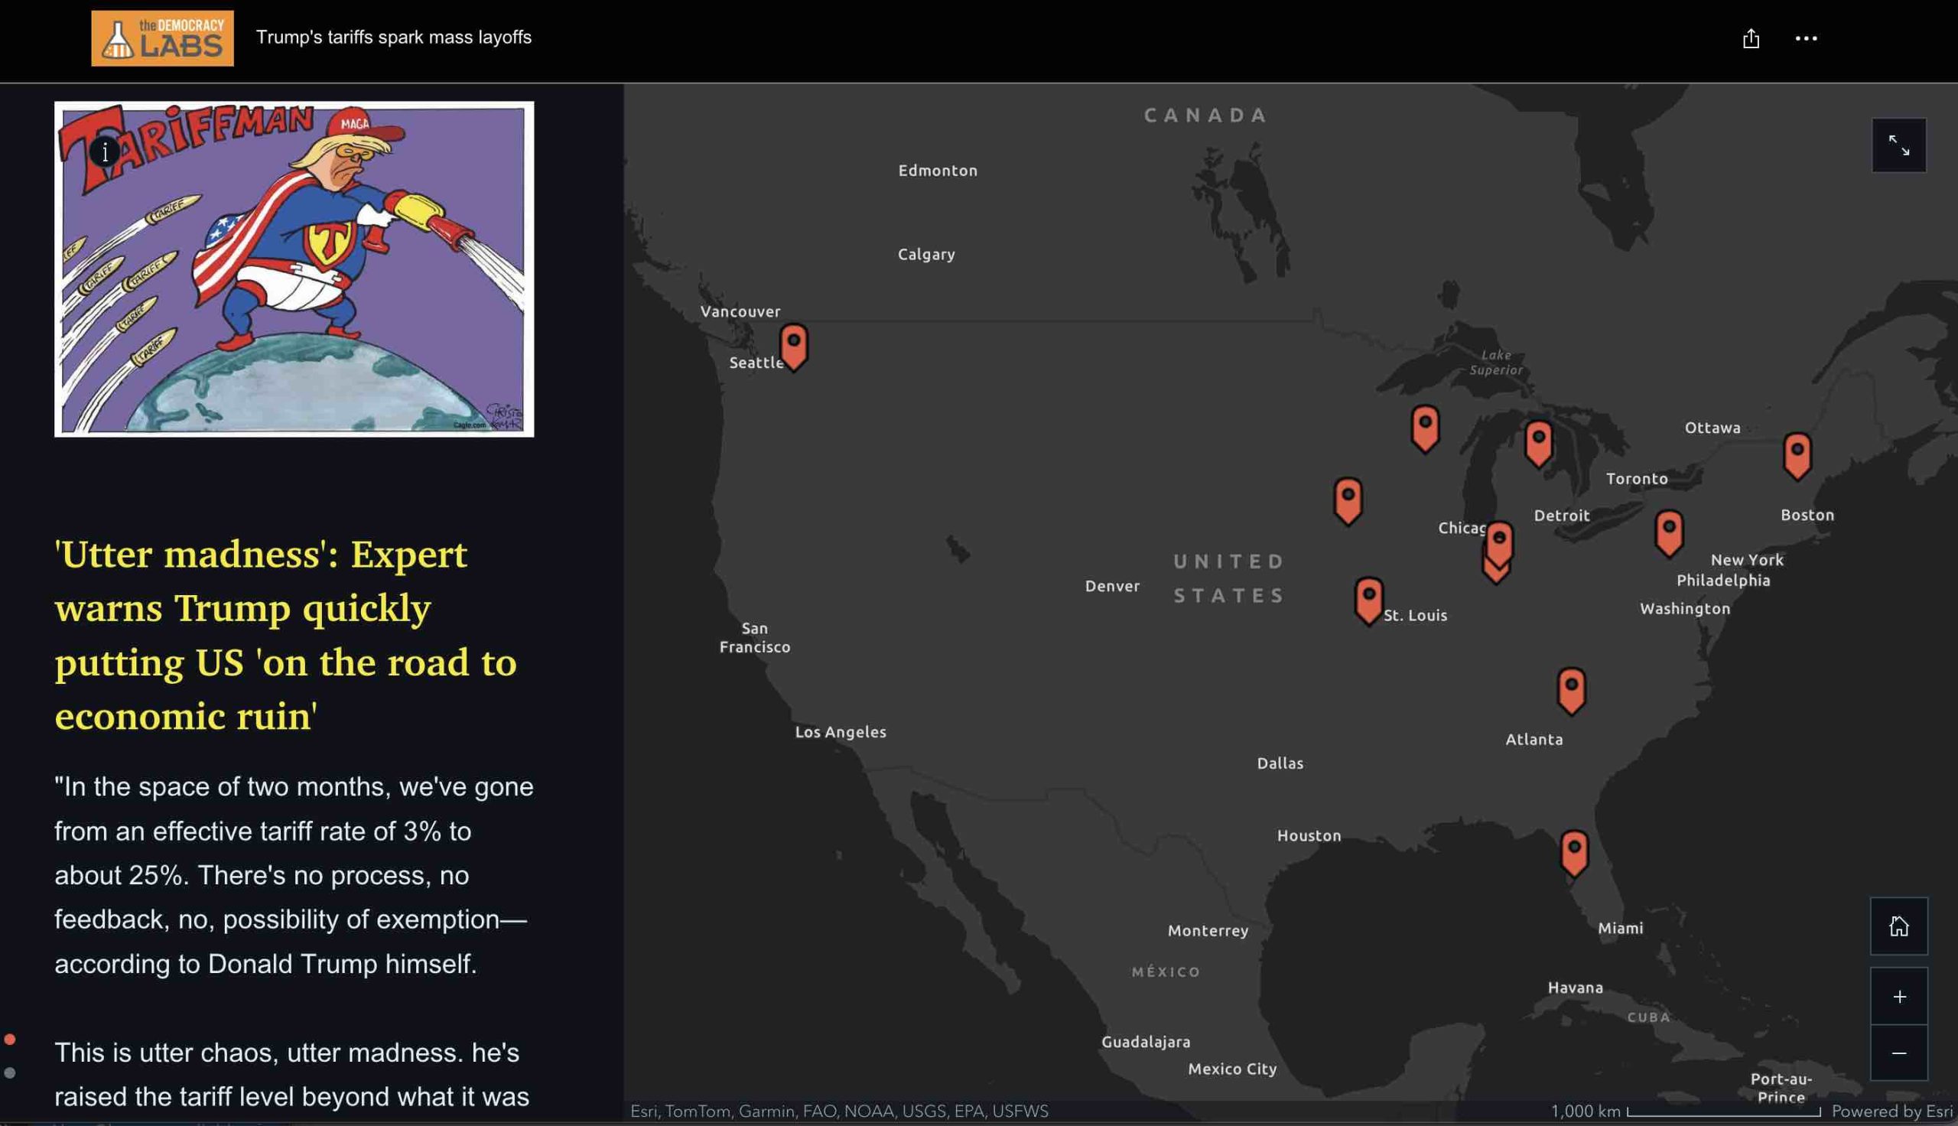
Task: Expand the map to fullscreen
Action: [1898, 145]
